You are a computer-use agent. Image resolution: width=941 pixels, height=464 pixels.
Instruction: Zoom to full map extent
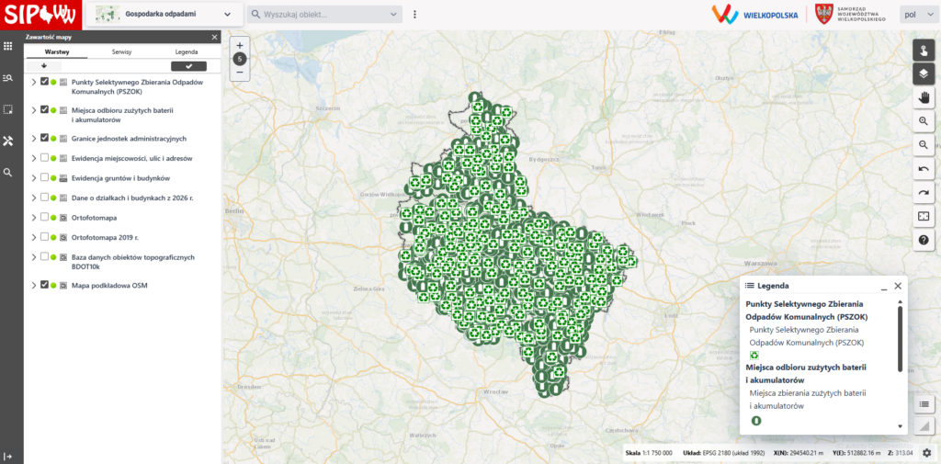[x=924, y=217]
